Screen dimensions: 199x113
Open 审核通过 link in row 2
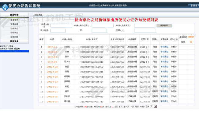click(x=164, y=52)
